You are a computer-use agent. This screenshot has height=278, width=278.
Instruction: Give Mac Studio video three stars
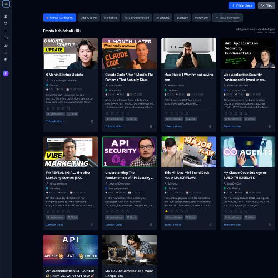[x=177, y=113]
